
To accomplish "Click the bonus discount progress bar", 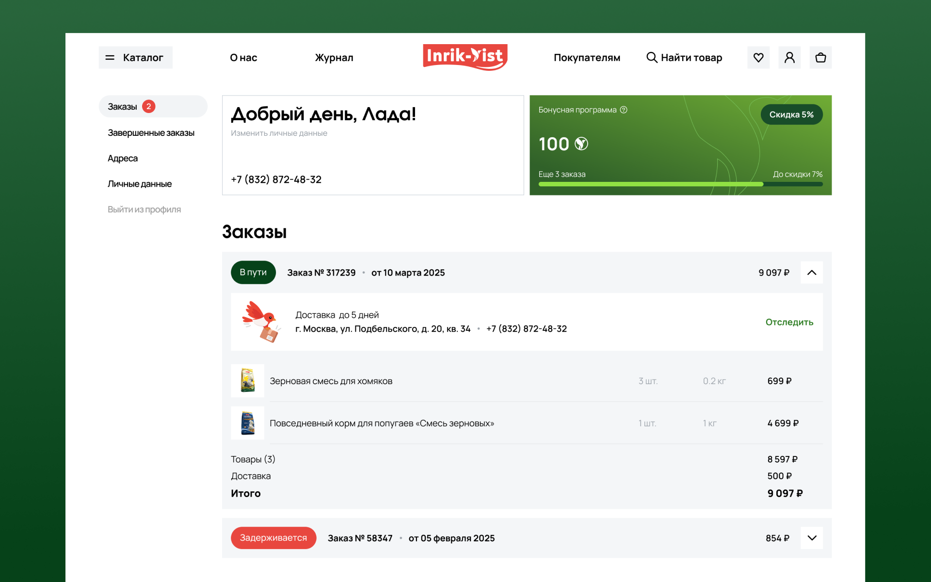I will tap(680, 184).
